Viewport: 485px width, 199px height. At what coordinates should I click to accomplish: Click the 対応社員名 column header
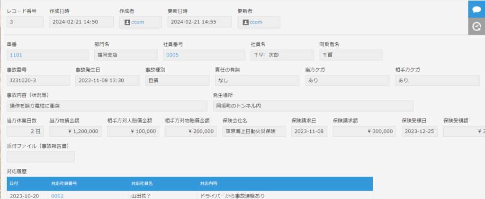[142, 183]
